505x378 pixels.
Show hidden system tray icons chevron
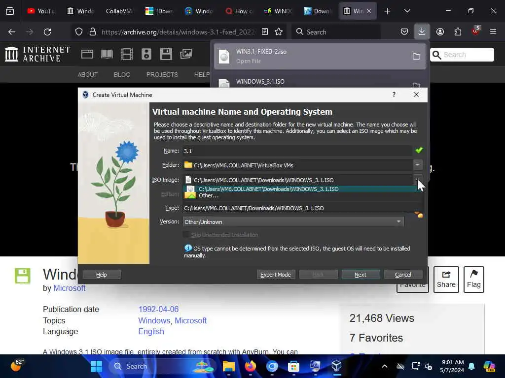pos(385,366)
